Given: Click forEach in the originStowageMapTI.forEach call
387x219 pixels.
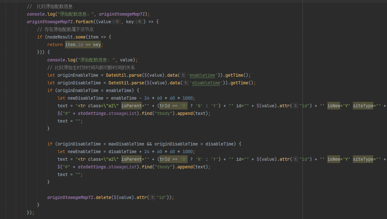Looking at the screenshot, I should [x=84, y=22].
